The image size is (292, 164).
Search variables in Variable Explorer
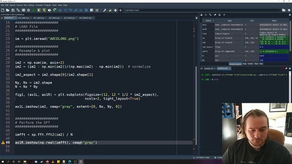219,15
